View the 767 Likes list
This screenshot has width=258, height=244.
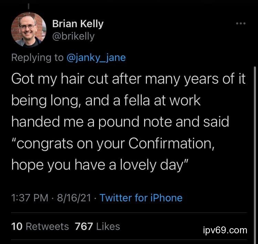97,226
